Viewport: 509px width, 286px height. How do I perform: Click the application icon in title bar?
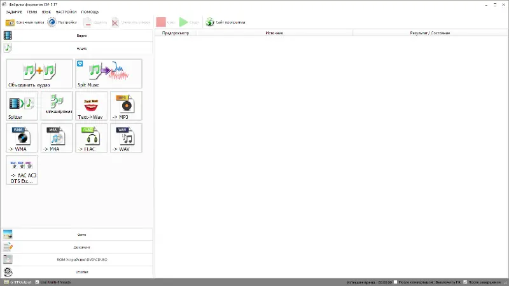pyautogui.click(x=4, y=4)
